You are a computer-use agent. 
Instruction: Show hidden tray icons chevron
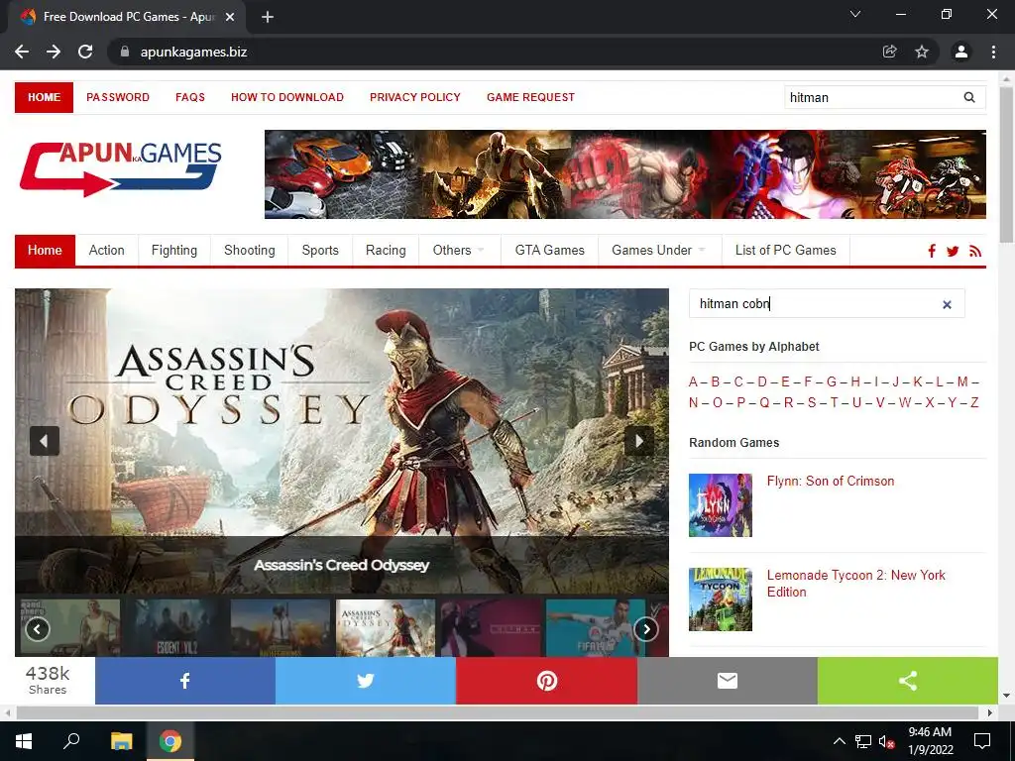tap(839, 741)
